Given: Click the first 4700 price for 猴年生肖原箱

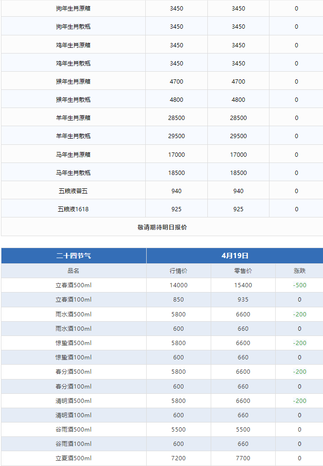Looking at the screenshot, I should [x=176, y=81].
